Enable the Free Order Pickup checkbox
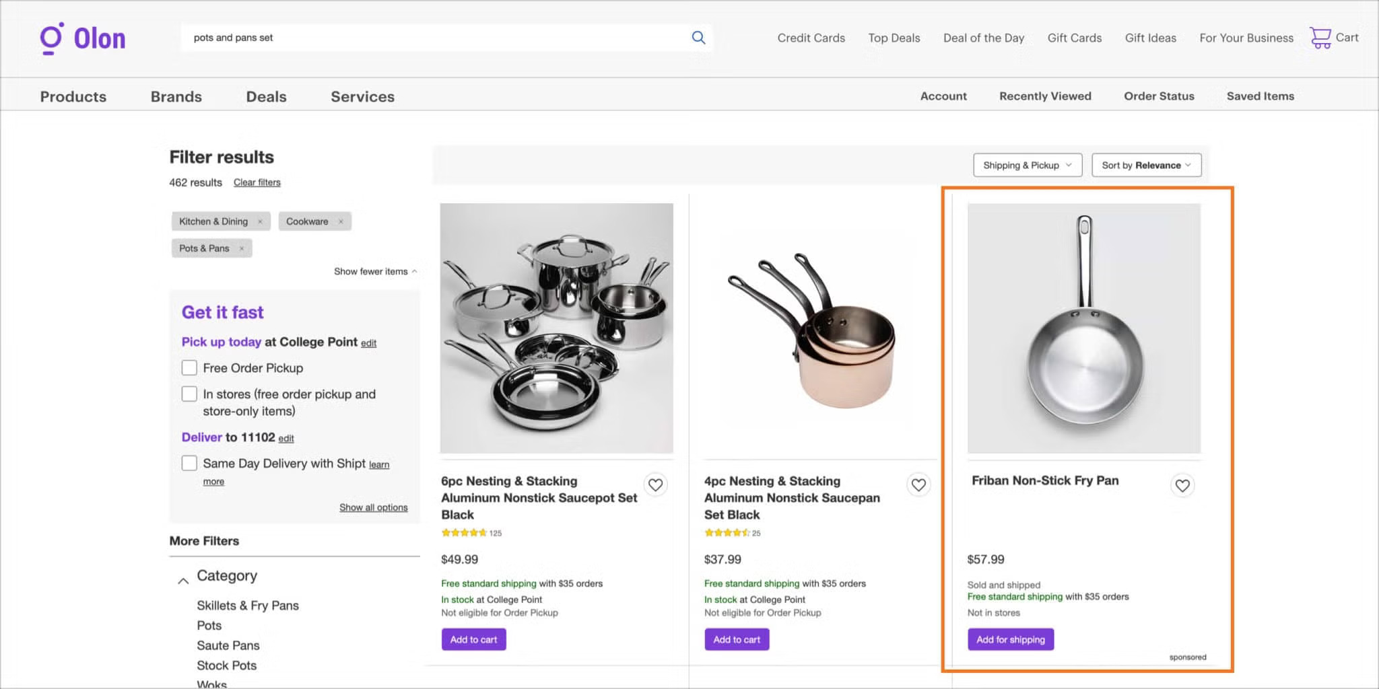This screenshot has height=689, width=1379. coord(190,368)
